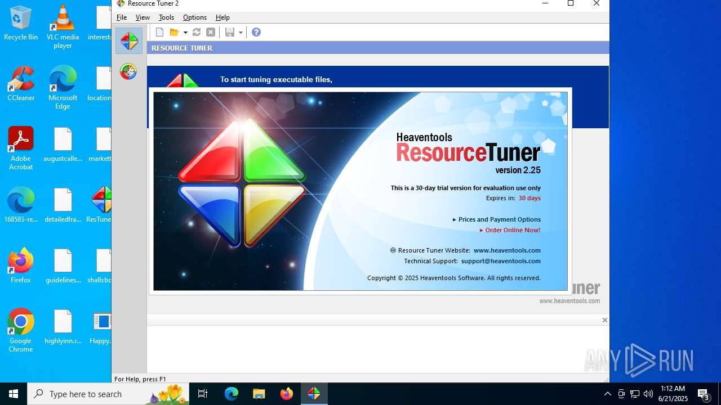Select the 168583-re Edge shortcut icon

pos(21,206)
